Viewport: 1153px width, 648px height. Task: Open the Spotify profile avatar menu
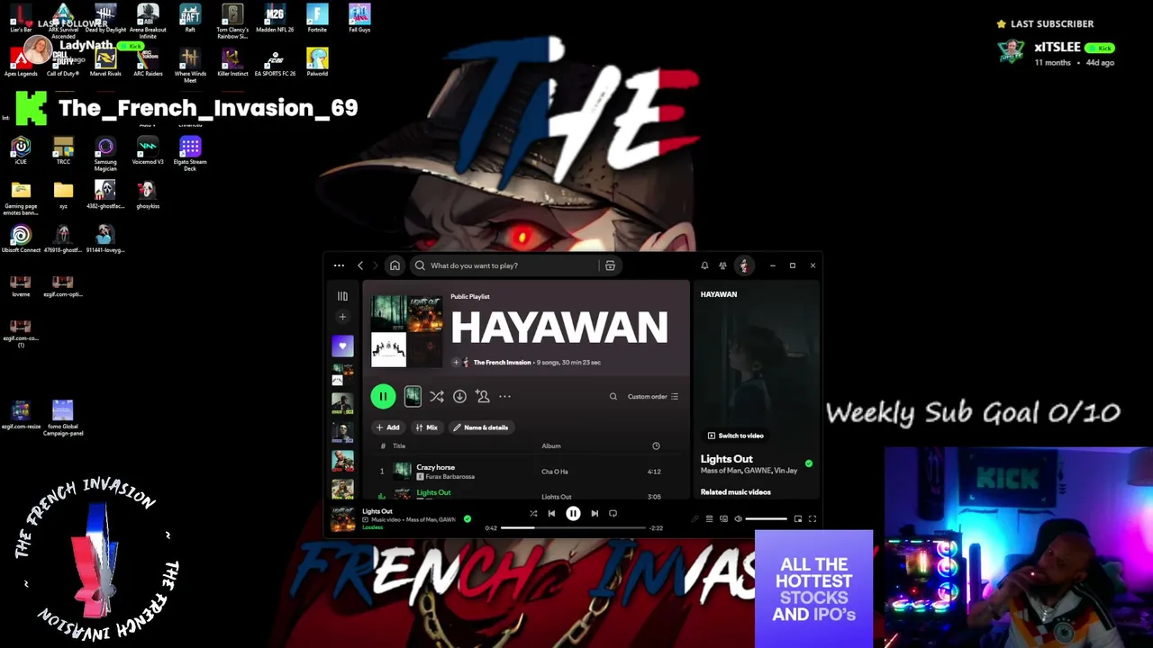coord(744,265)
